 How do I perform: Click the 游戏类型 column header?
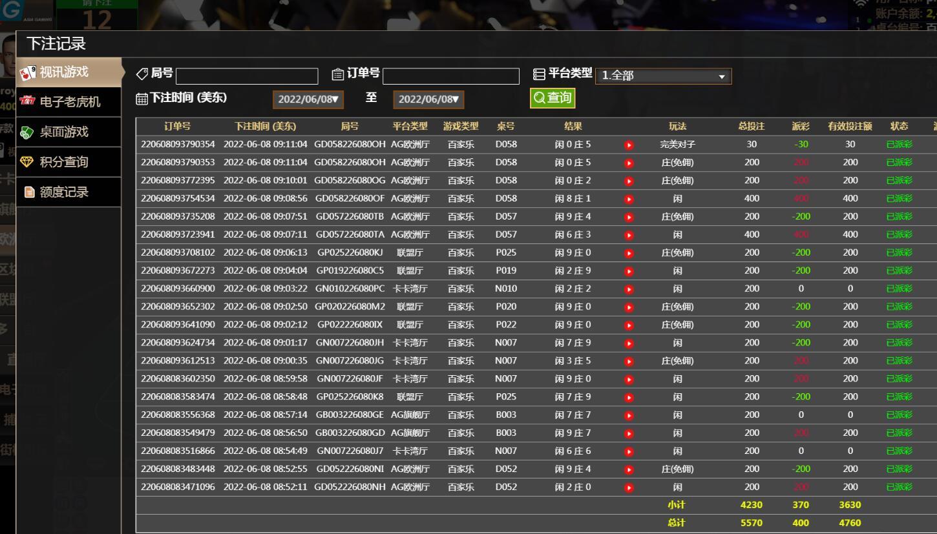tap(461, 127)
